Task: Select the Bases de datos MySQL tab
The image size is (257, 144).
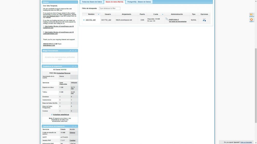Action: pyautogui.click(x=115, y=2)
